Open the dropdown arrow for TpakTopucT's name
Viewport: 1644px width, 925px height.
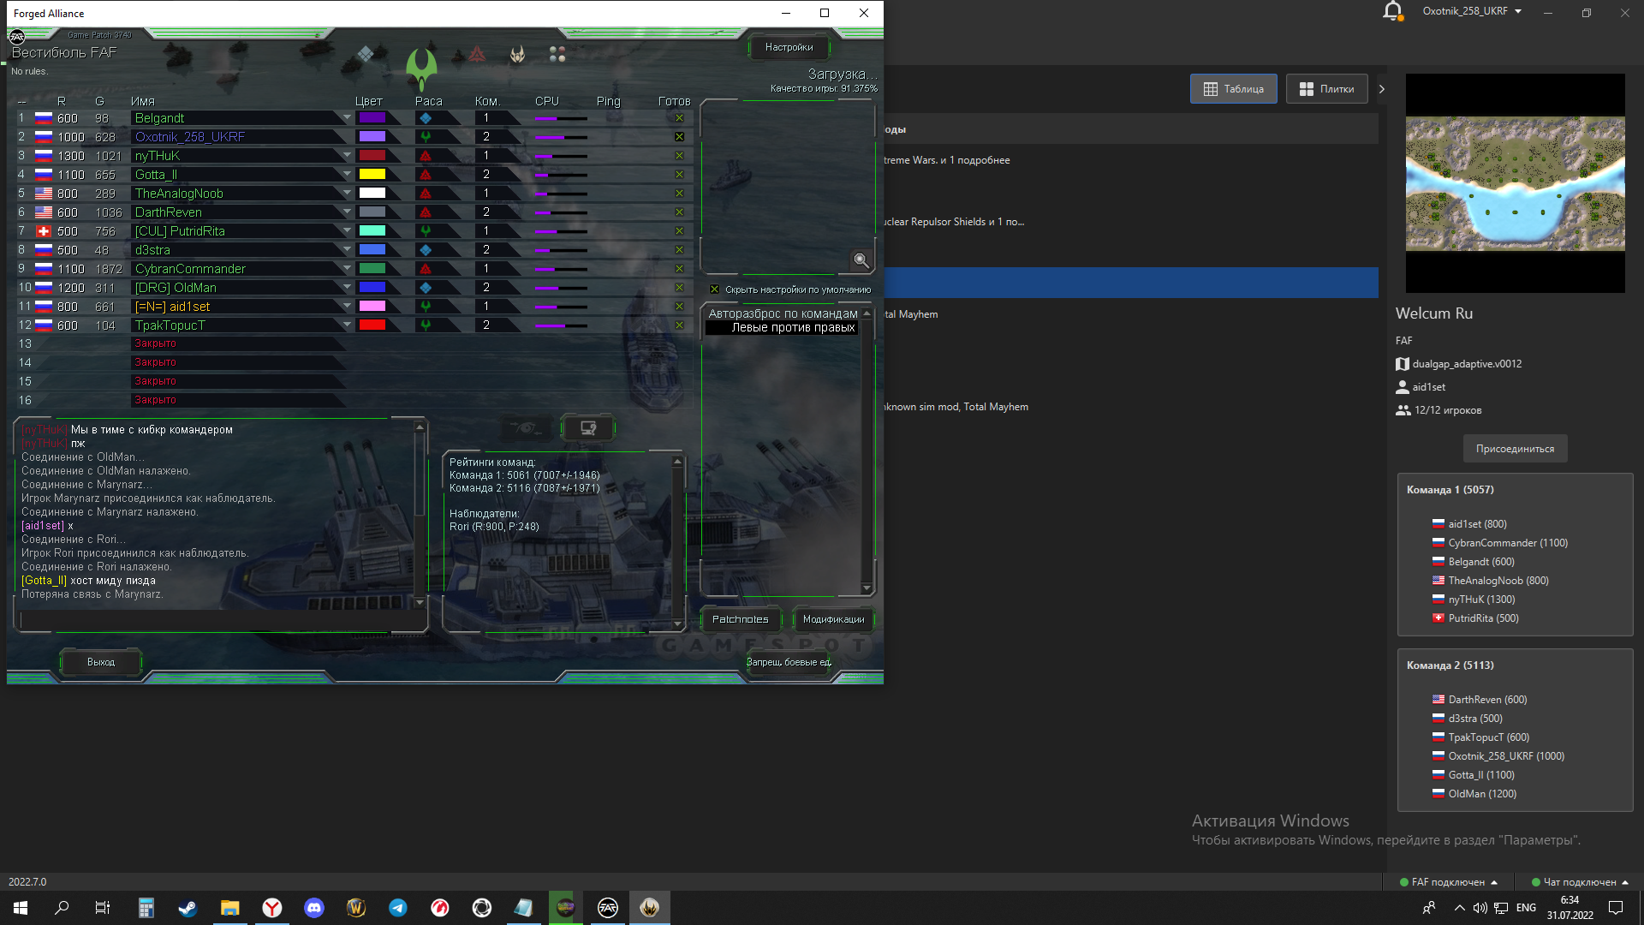[347, 325]
